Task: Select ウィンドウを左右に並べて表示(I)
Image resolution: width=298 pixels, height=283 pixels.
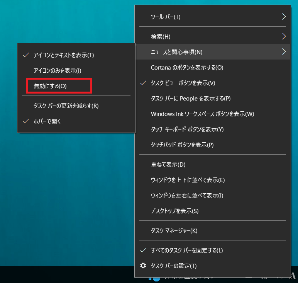Action: (213, 196)
